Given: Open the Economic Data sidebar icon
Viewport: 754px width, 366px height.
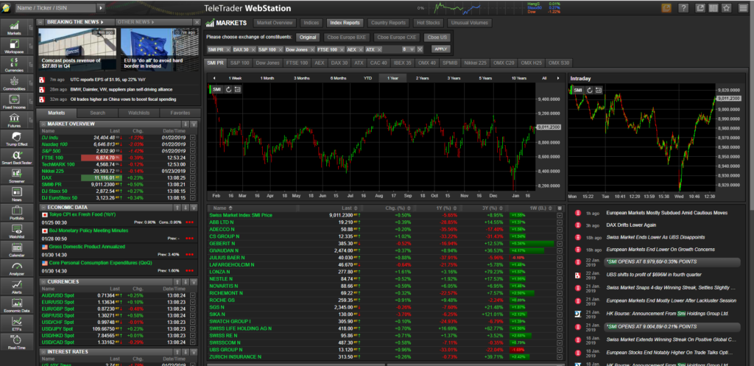Looking at the screenshot, I should tap(15, 306).
